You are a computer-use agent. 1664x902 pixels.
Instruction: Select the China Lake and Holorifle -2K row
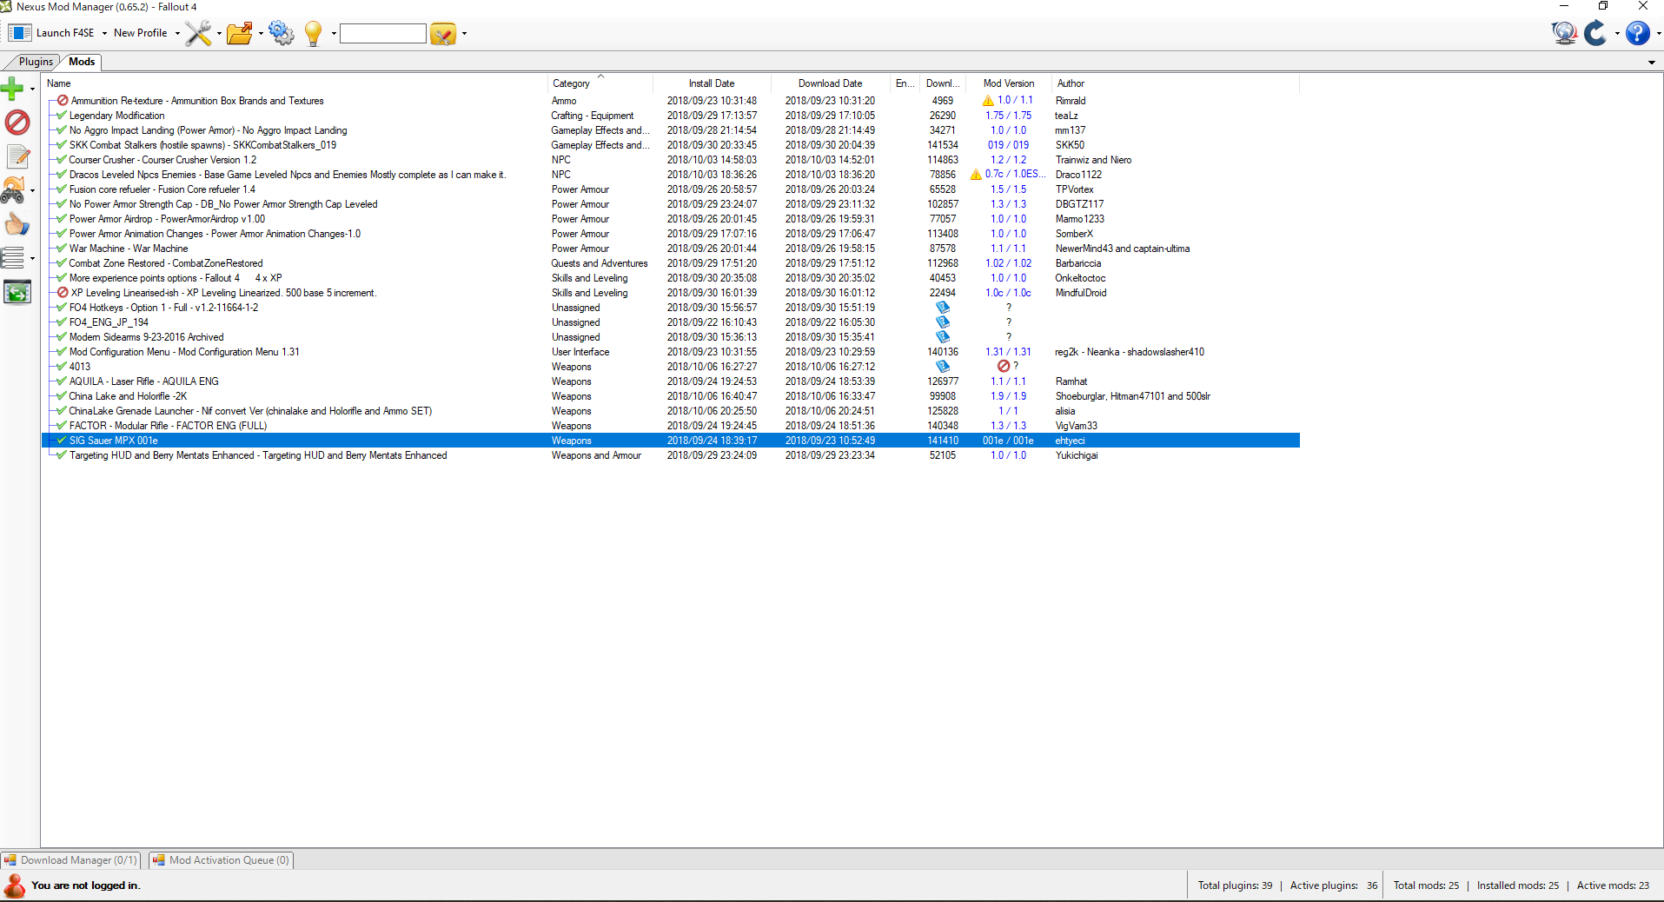pyautogui.click(x=671, y=396)
